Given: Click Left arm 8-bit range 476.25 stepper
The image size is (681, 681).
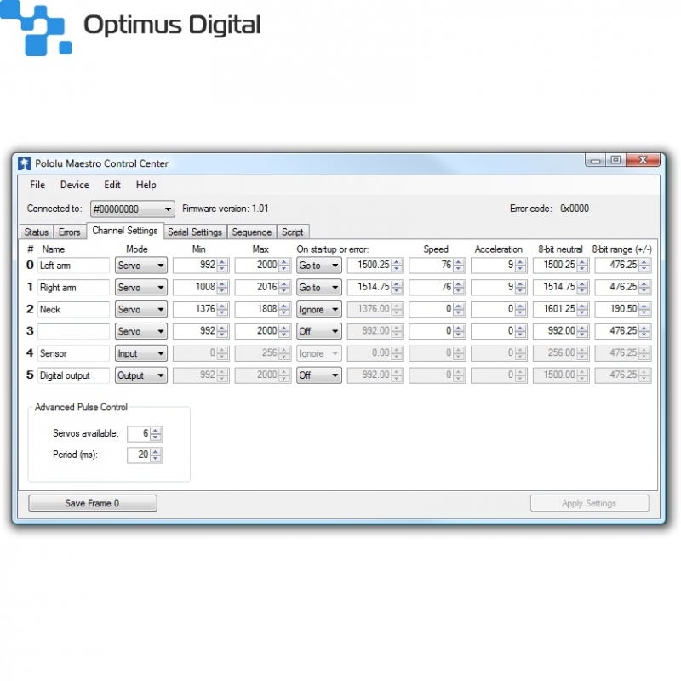Looking at the screenshot, I should click(644, 265).
